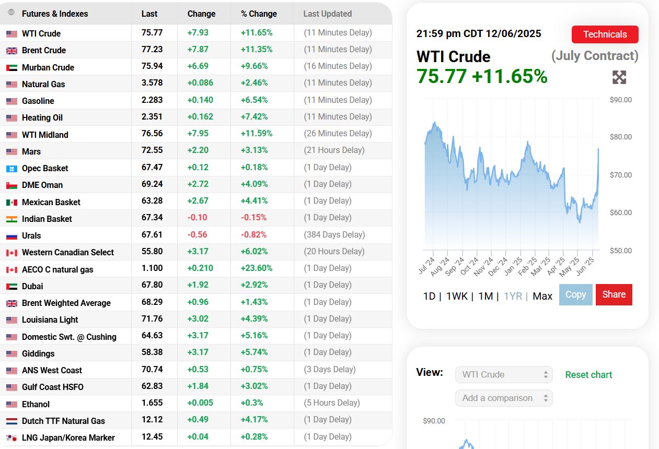
Task: Click Netherlands flag by Dutch TTF Natural Gas
Action: click(11, 421)
